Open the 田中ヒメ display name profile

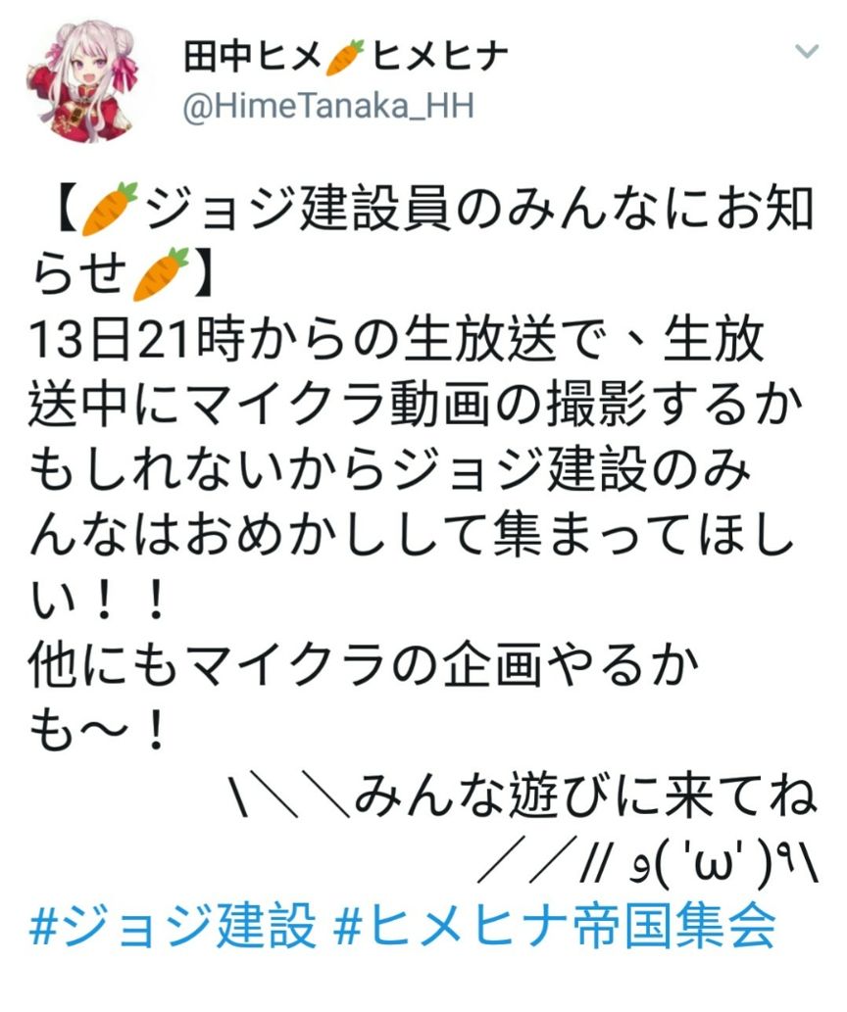(252, 57)
